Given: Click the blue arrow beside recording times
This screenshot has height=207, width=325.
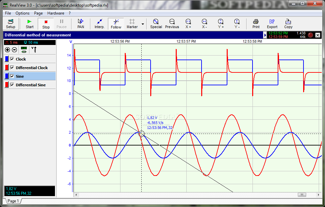Looking at the screenshot, I should [265, 35].
